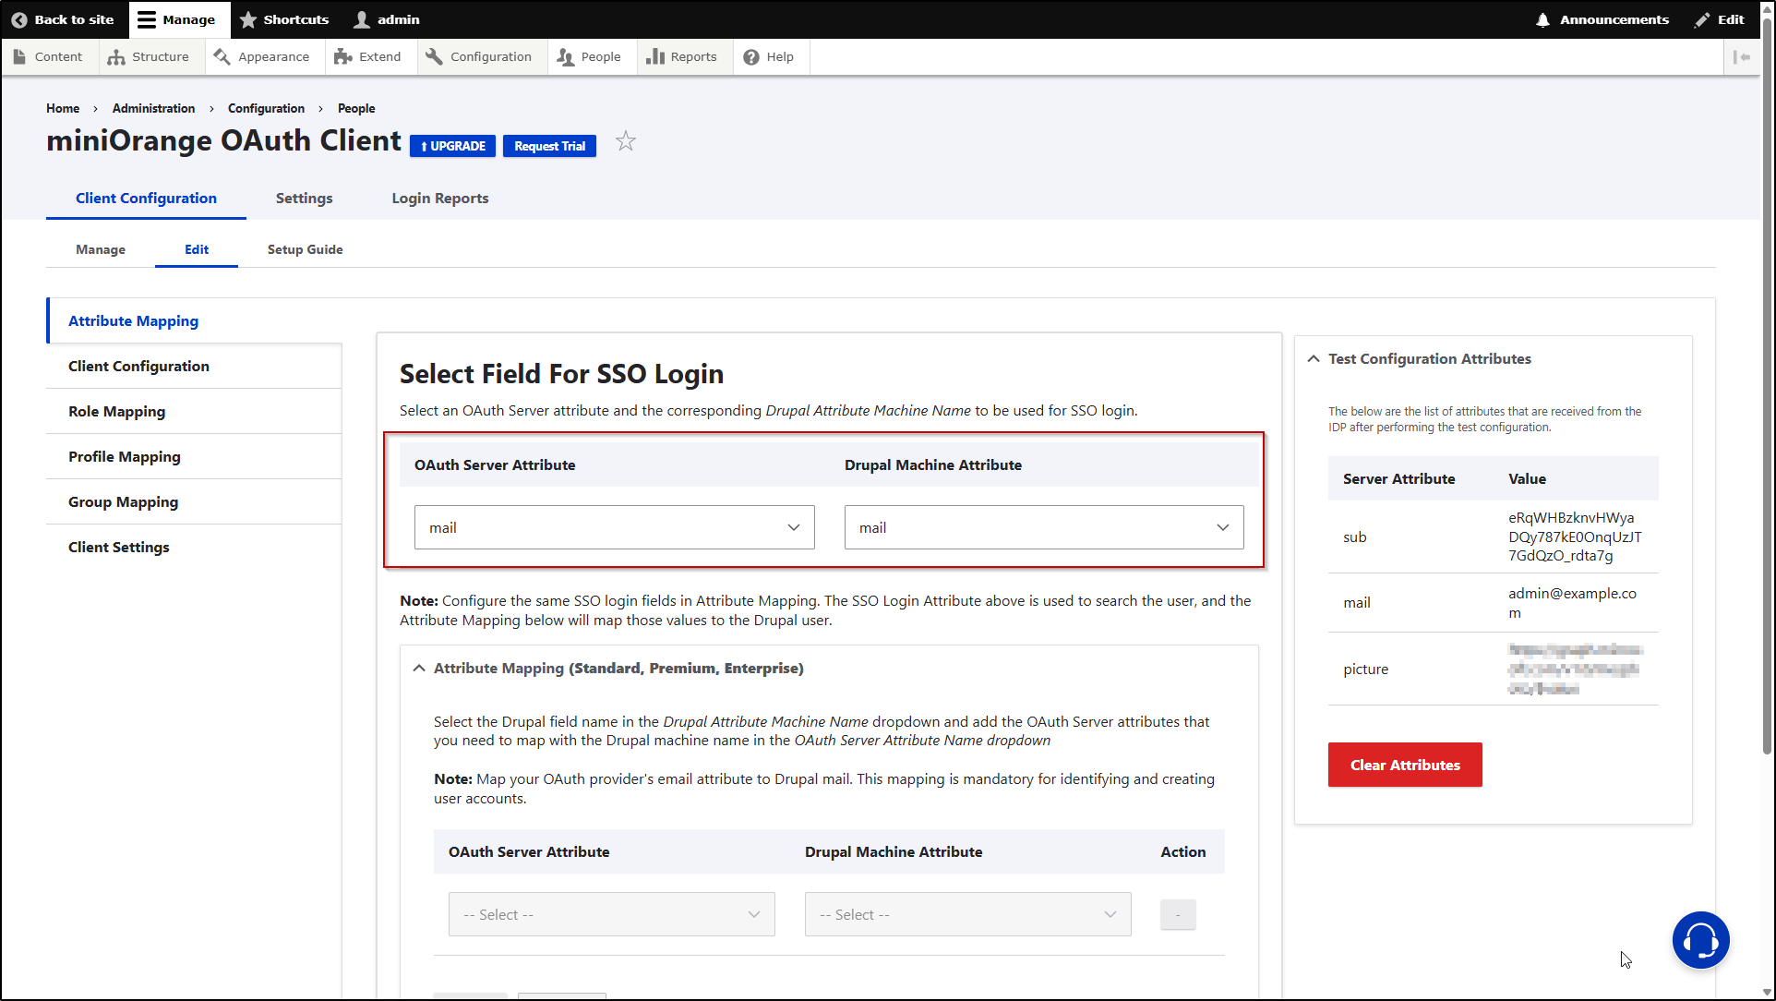This screenshot has width=1776, height=1001.
Task: Click the Configuration wrench icon
Action: (433, 56)
